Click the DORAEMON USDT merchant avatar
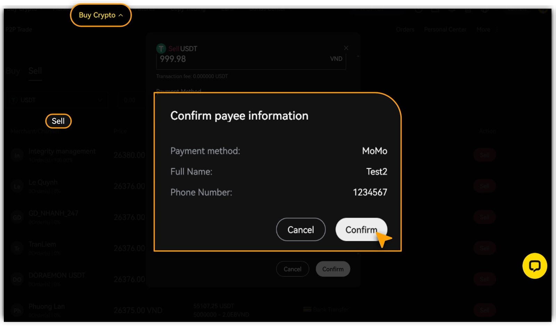This screenshot has width=556, height=326. [x=17, y=279]
